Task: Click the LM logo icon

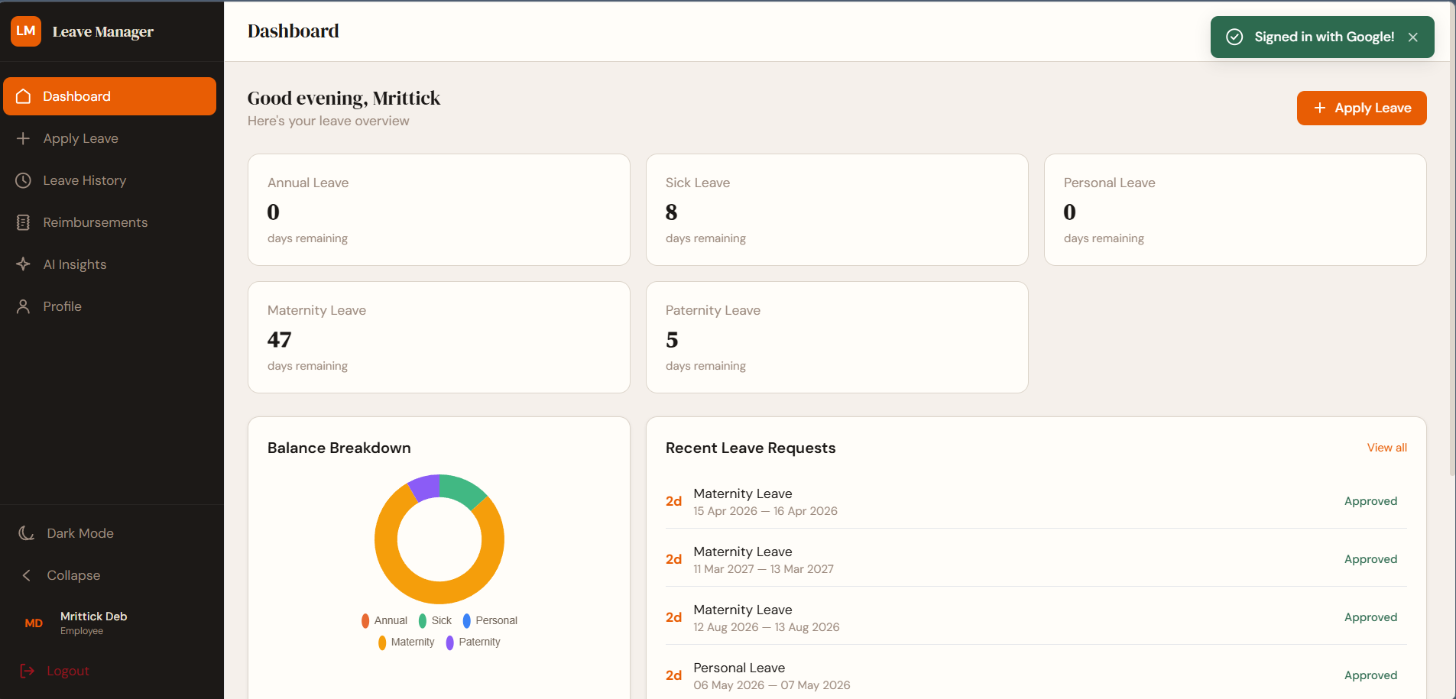Action: click(x=26, y=31)
